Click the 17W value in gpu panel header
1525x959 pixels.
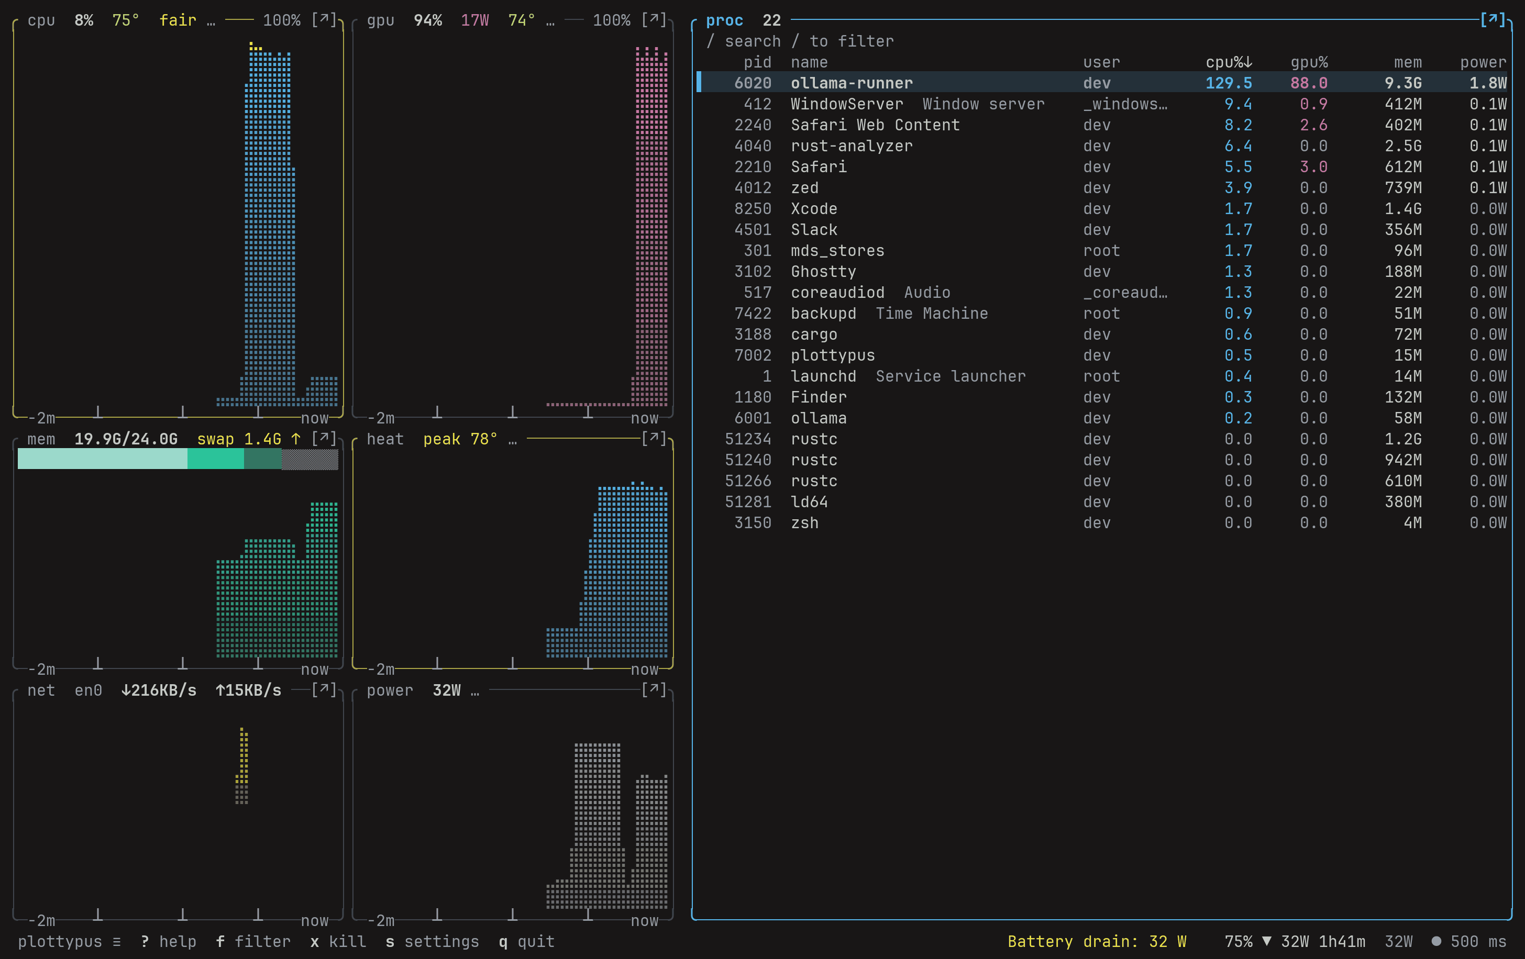[474, 20]
